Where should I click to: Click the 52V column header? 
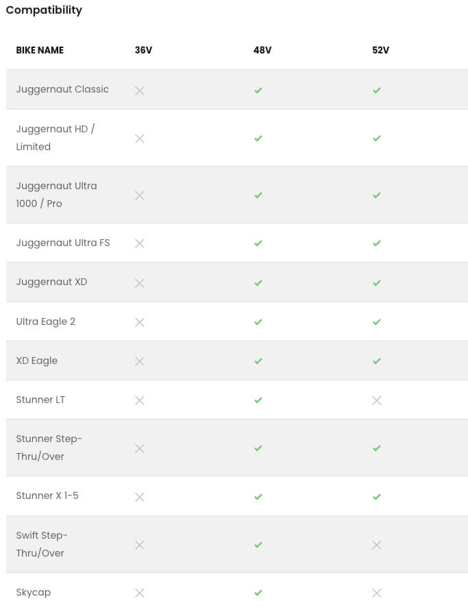pos(380,51)
